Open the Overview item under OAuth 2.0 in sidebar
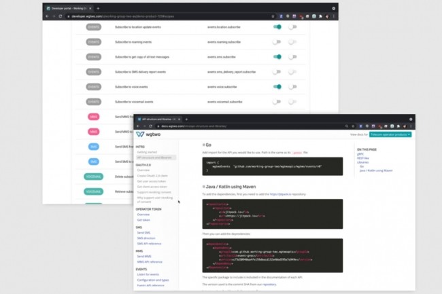442x294 pixels. pyautogui.click(x=144, y=170)
